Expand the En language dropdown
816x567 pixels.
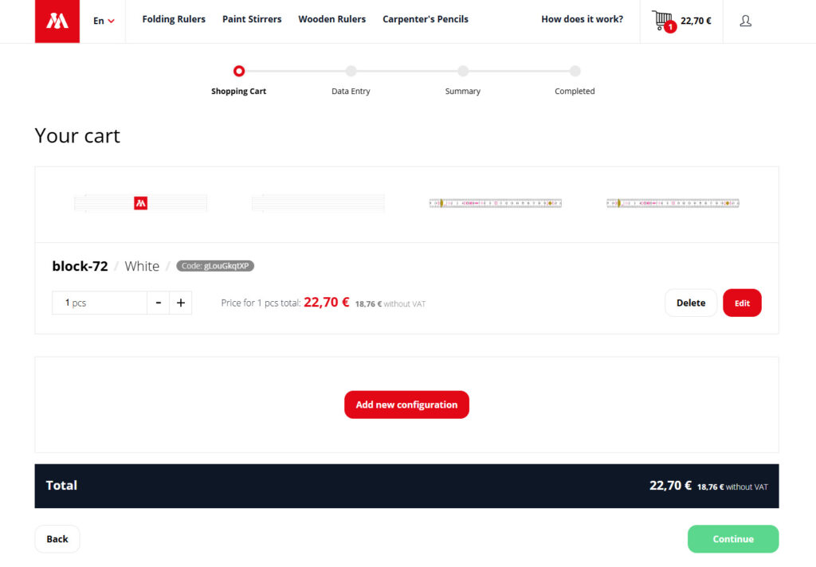(104, 21)
